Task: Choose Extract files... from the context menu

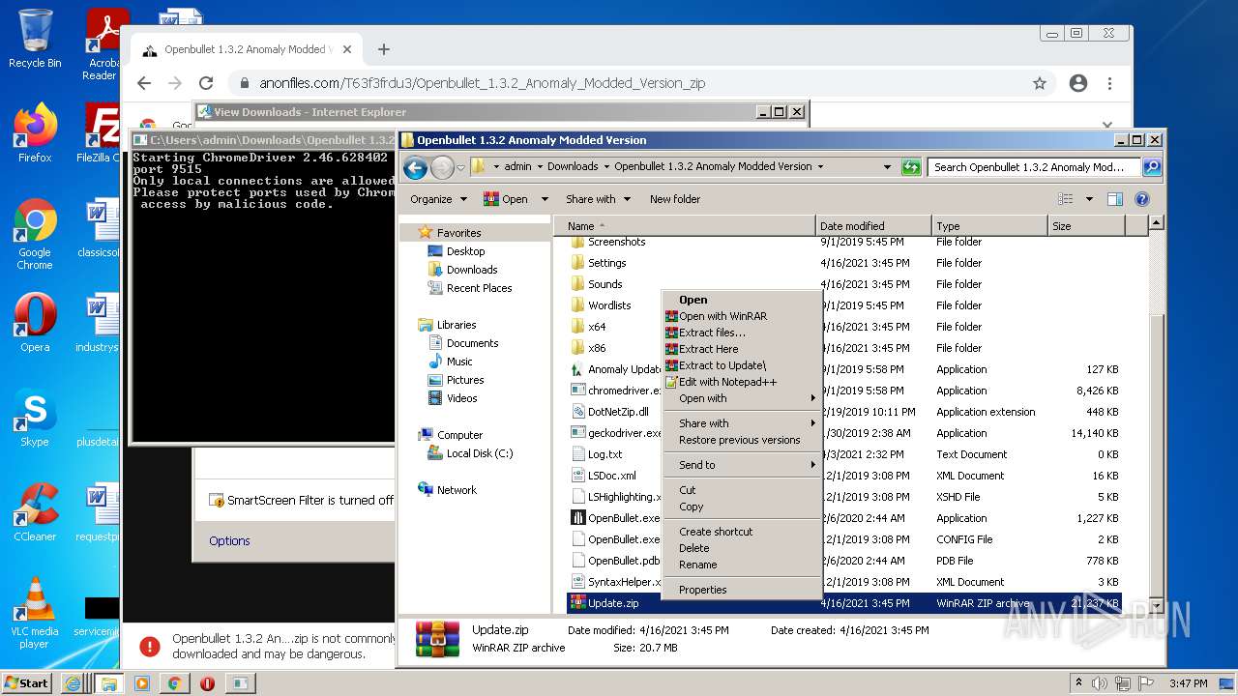Action: [712, 333]
